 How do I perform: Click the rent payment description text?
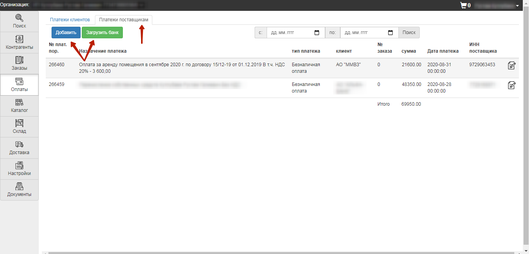[x=182, y=68]
